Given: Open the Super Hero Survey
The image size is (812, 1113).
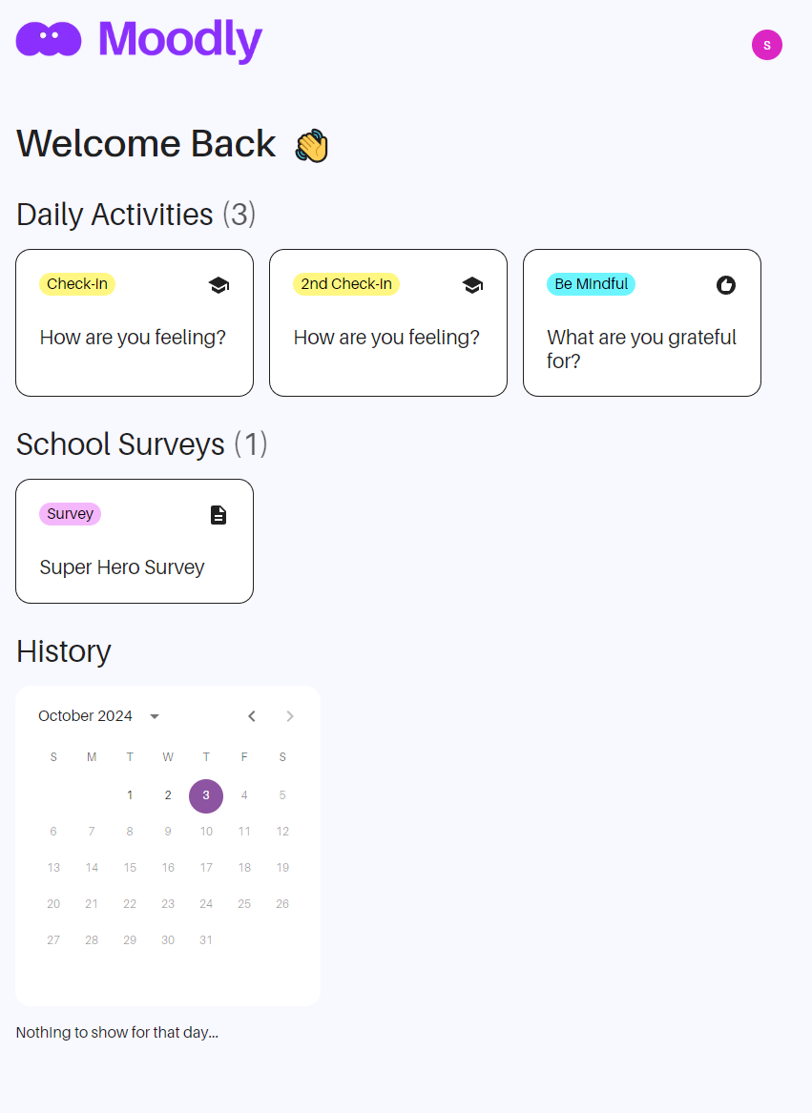Looking at the screenshot, I should (122, 567).
